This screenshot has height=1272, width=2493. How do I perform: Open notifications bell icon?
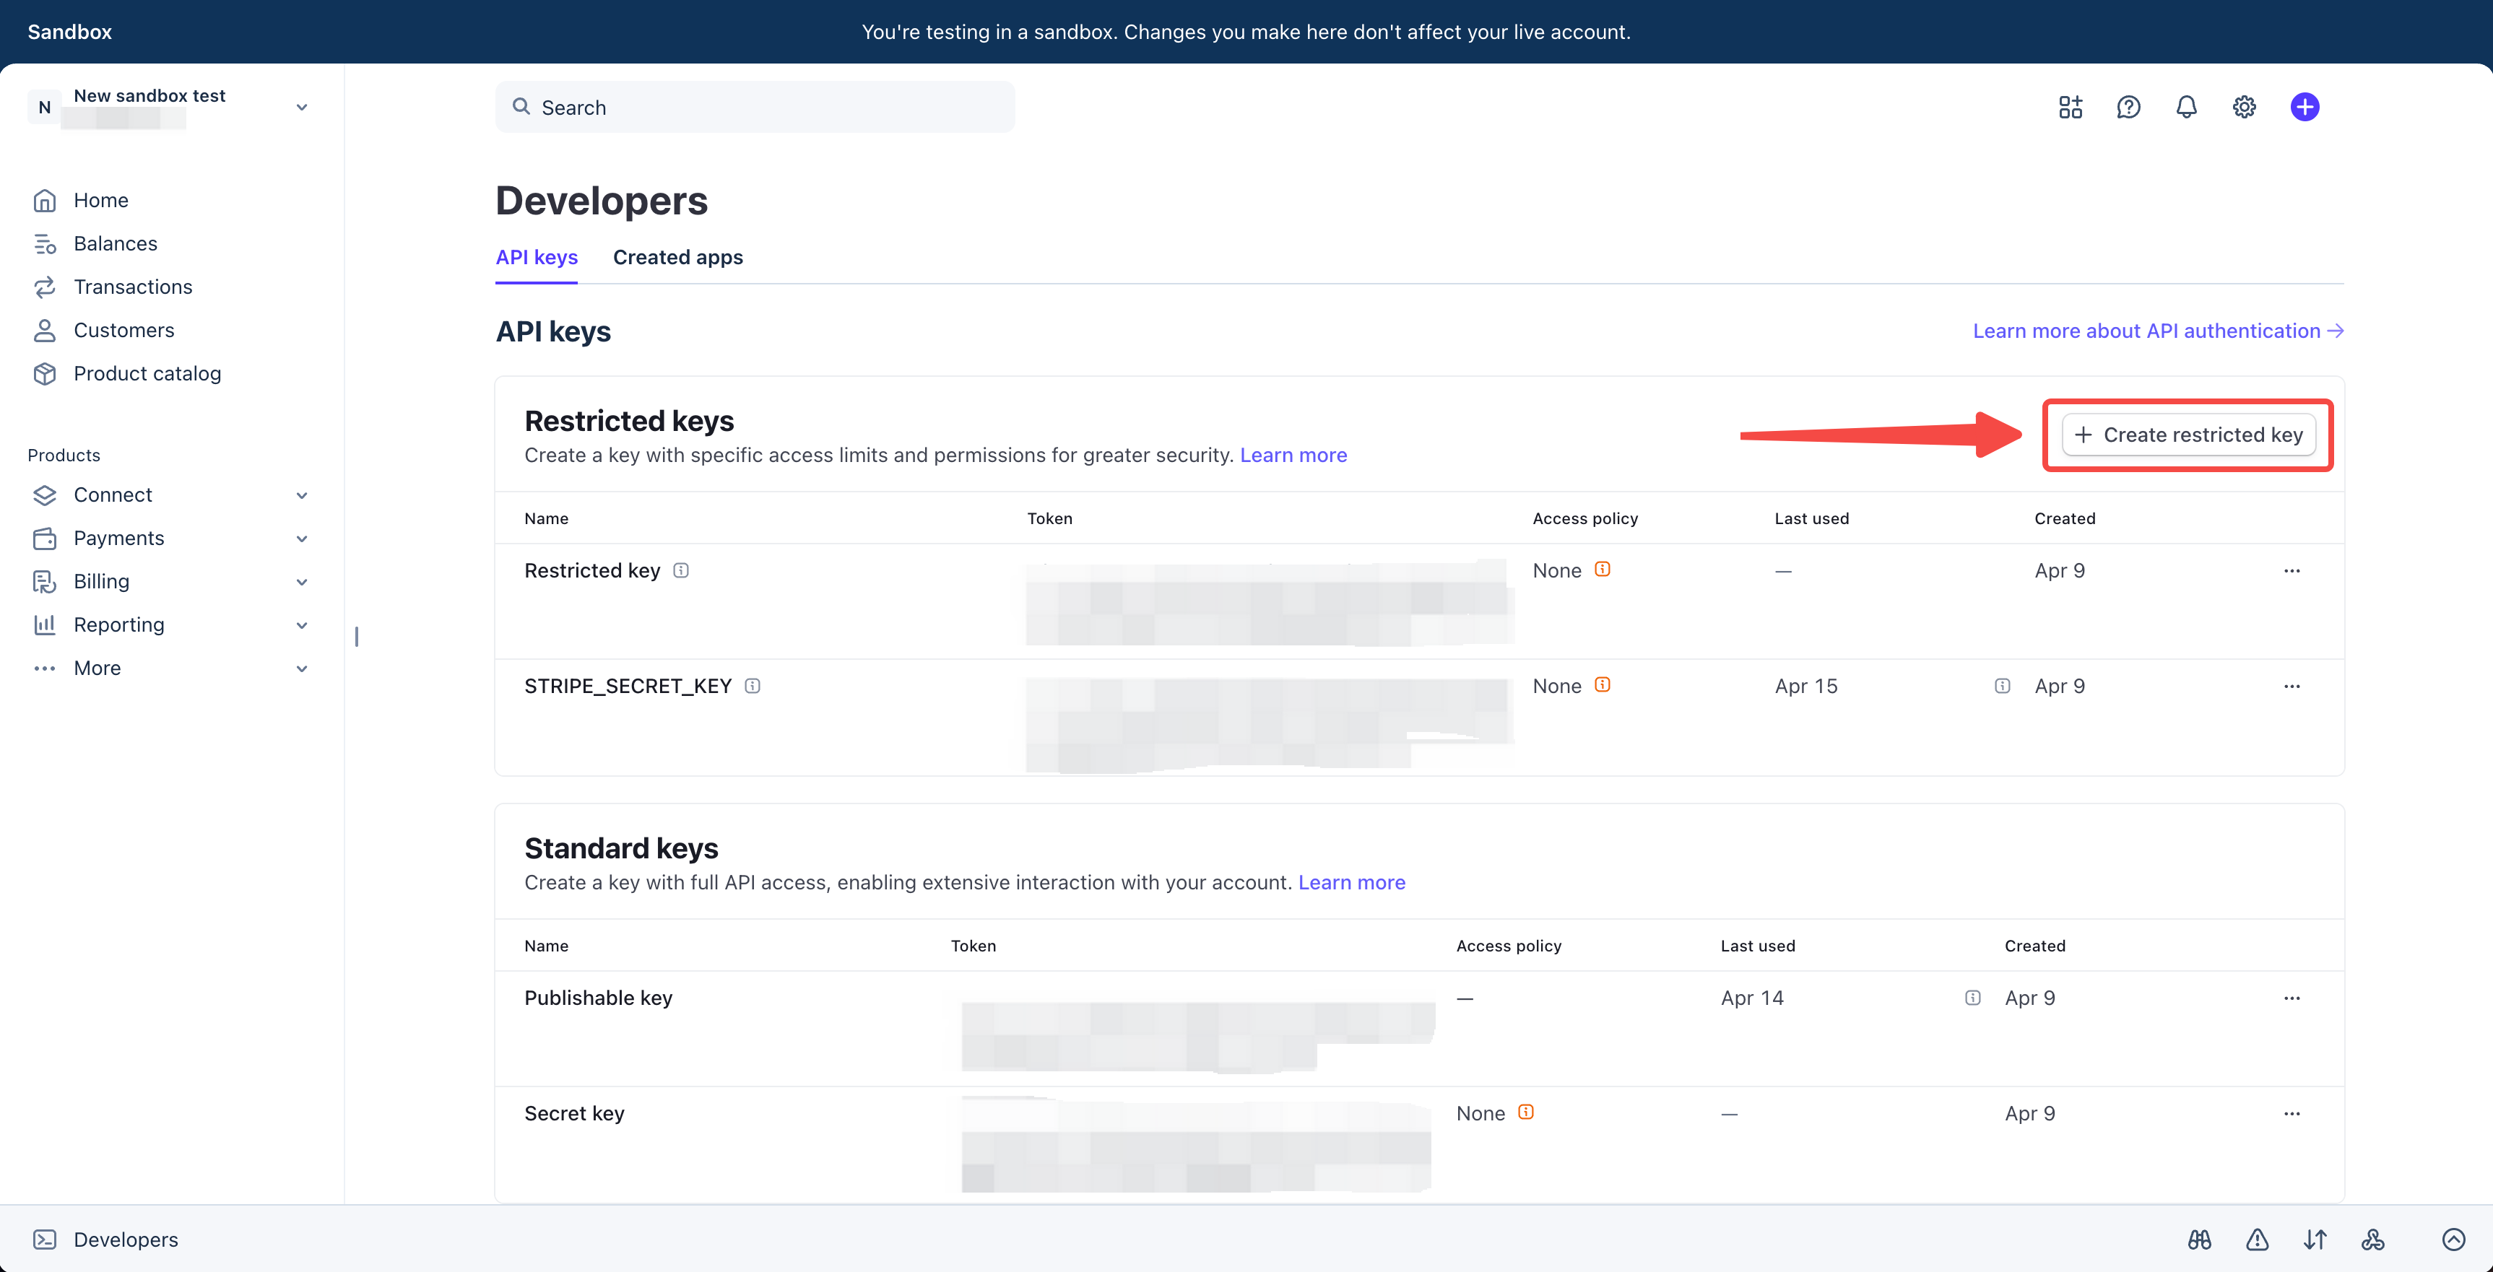tap(2186, 108)
